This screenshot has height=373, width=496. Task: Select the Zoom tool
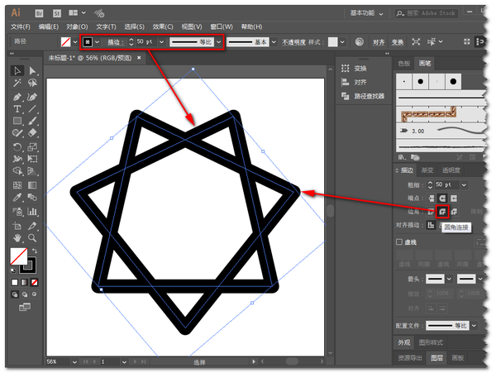pos(32,238)
